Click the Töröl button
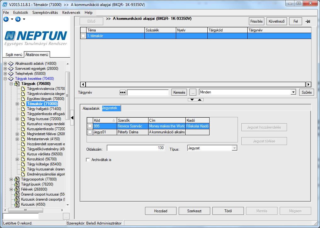 (x=228, y=211)
